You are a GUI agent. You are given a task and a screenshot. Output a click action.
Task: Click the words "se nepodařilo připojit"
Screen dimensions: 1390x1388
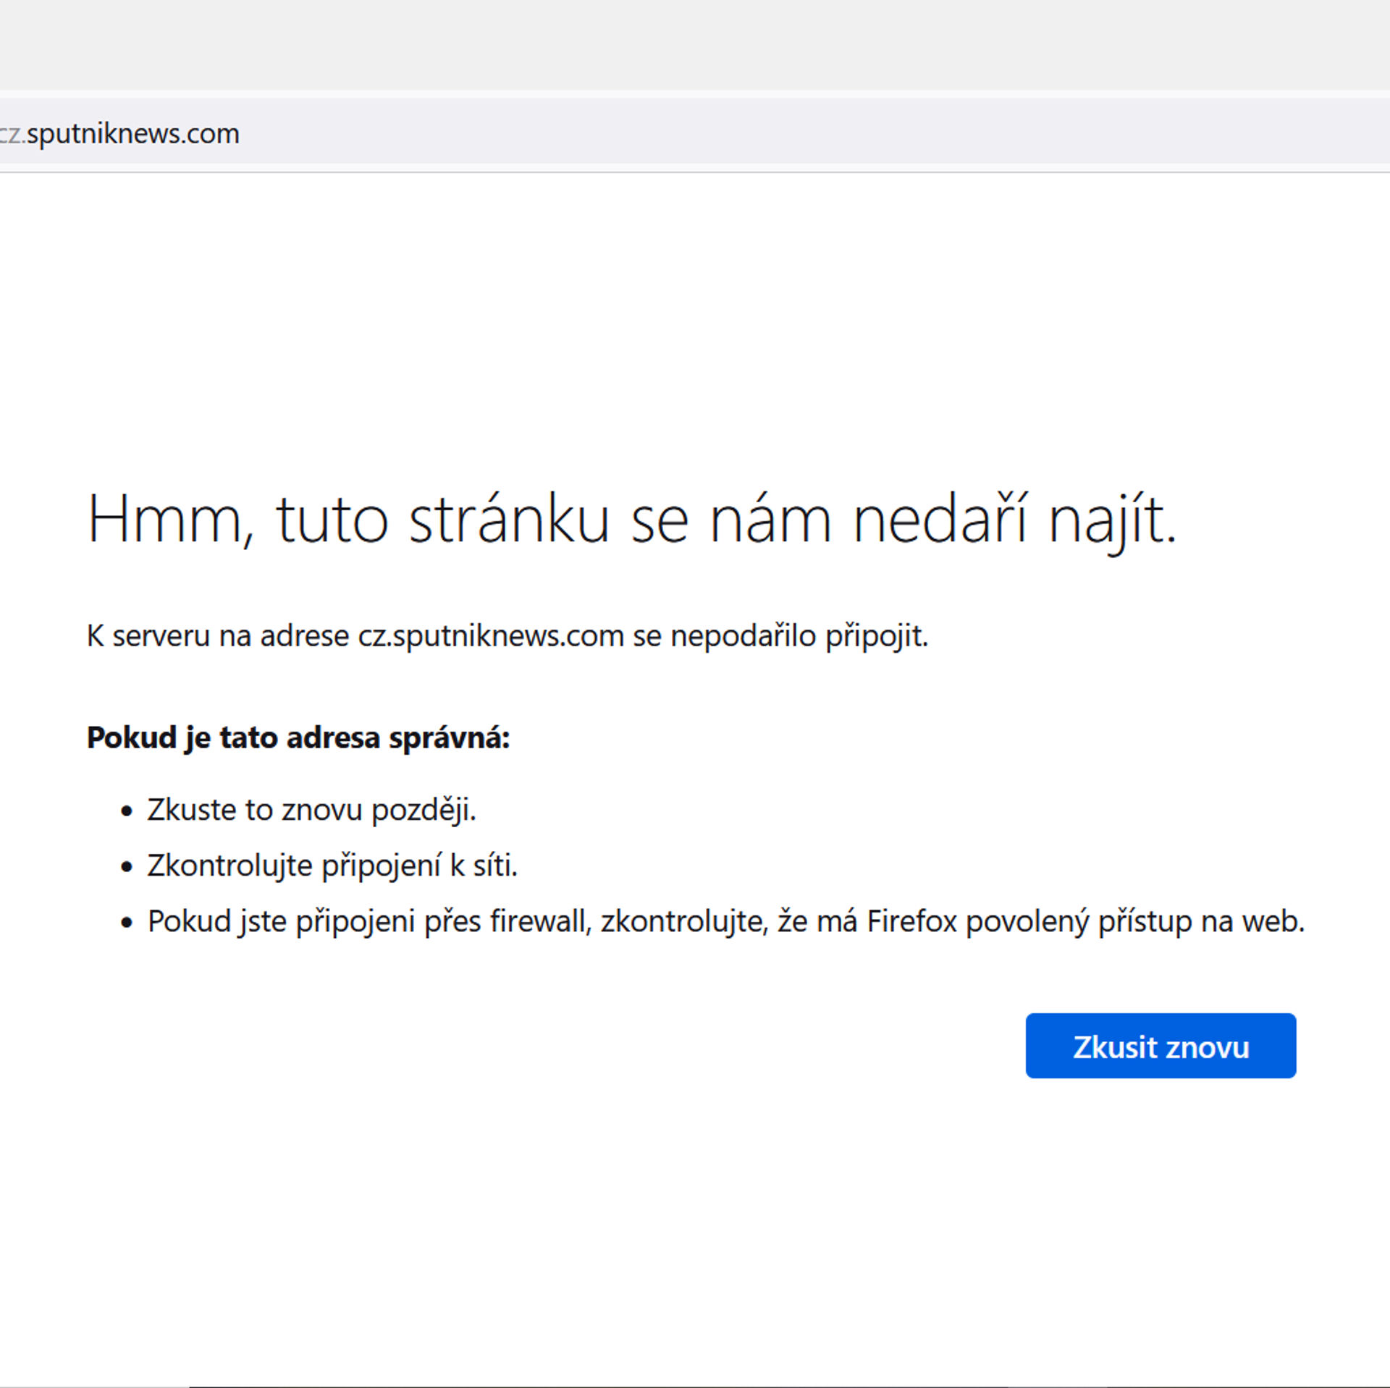click(780, 636)
